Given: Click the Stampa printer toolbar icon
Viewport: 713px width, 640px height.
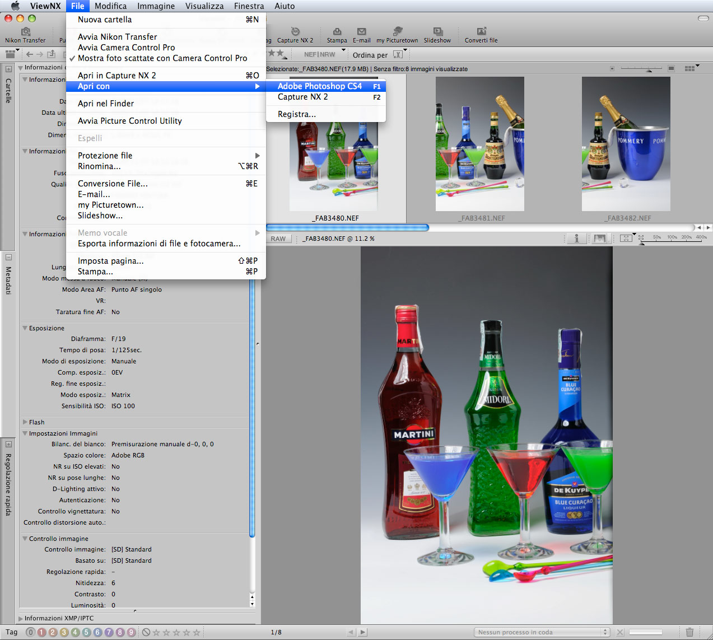Looking at the screenshot, I should [337, 32].
